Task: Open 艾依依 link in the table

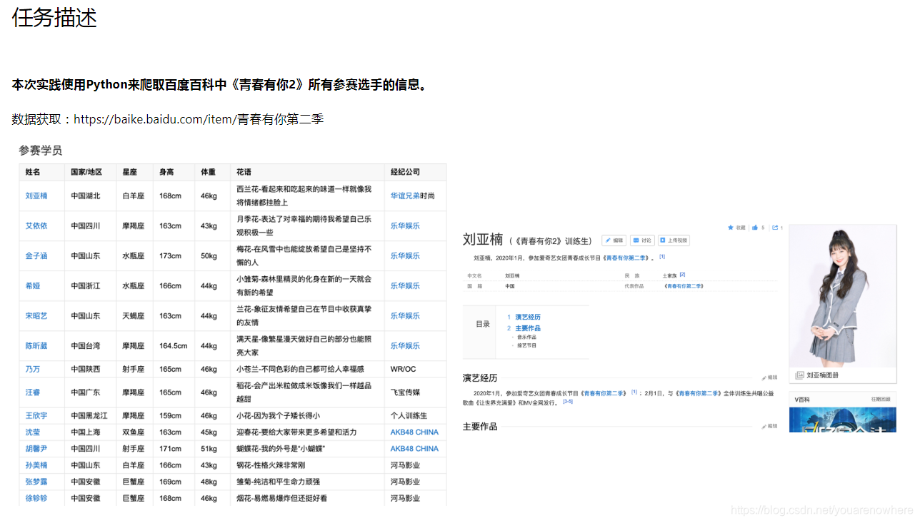Action: [36, 225]
